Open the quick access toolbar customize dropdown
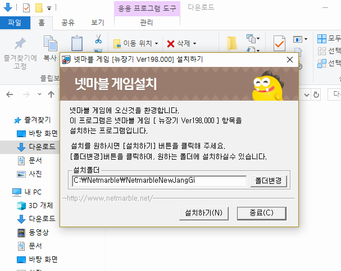 [x=49, y=8]
